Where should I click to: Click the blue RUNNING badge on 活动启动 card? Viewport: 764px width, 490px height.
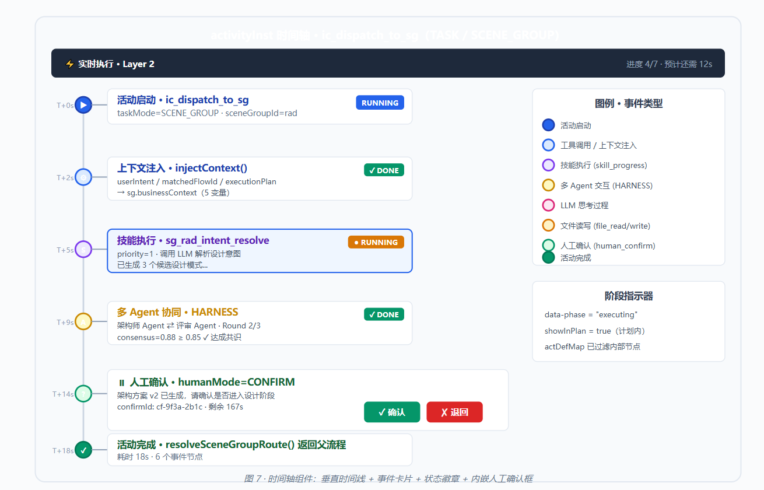[380, 103]
